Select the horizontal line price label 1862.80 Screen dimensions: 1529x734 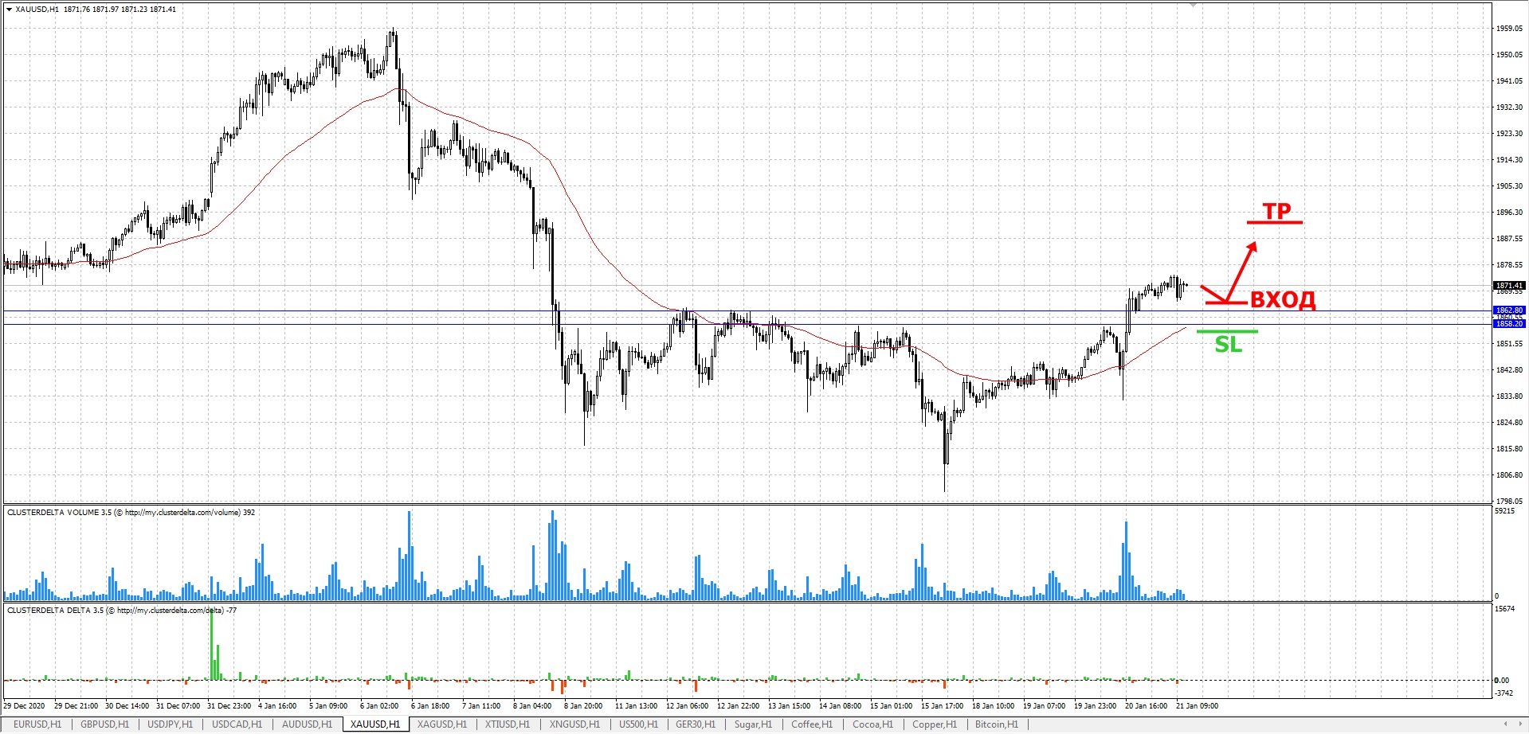click(x=1509, y=310)
